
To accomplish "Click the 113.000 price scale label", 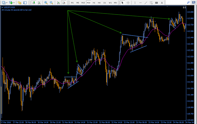I will tap(190, 12).
